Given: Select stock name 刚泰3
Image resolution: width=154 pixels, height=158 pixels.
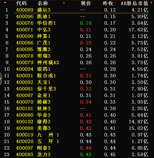Looking at the screenshot, I should tap(44, 148).
